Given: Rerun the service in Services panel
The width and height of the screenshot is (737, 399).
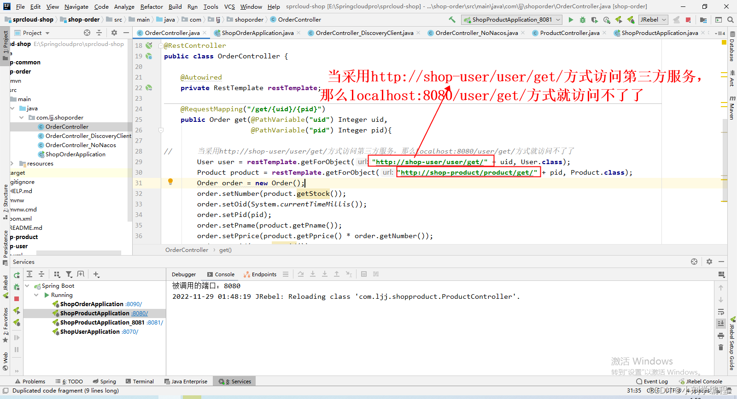Looking at the screenshot, I should point(17,275).
